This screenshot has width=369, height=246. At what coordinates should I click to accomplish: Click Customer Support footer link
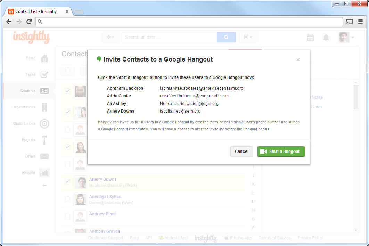point(105,238)
